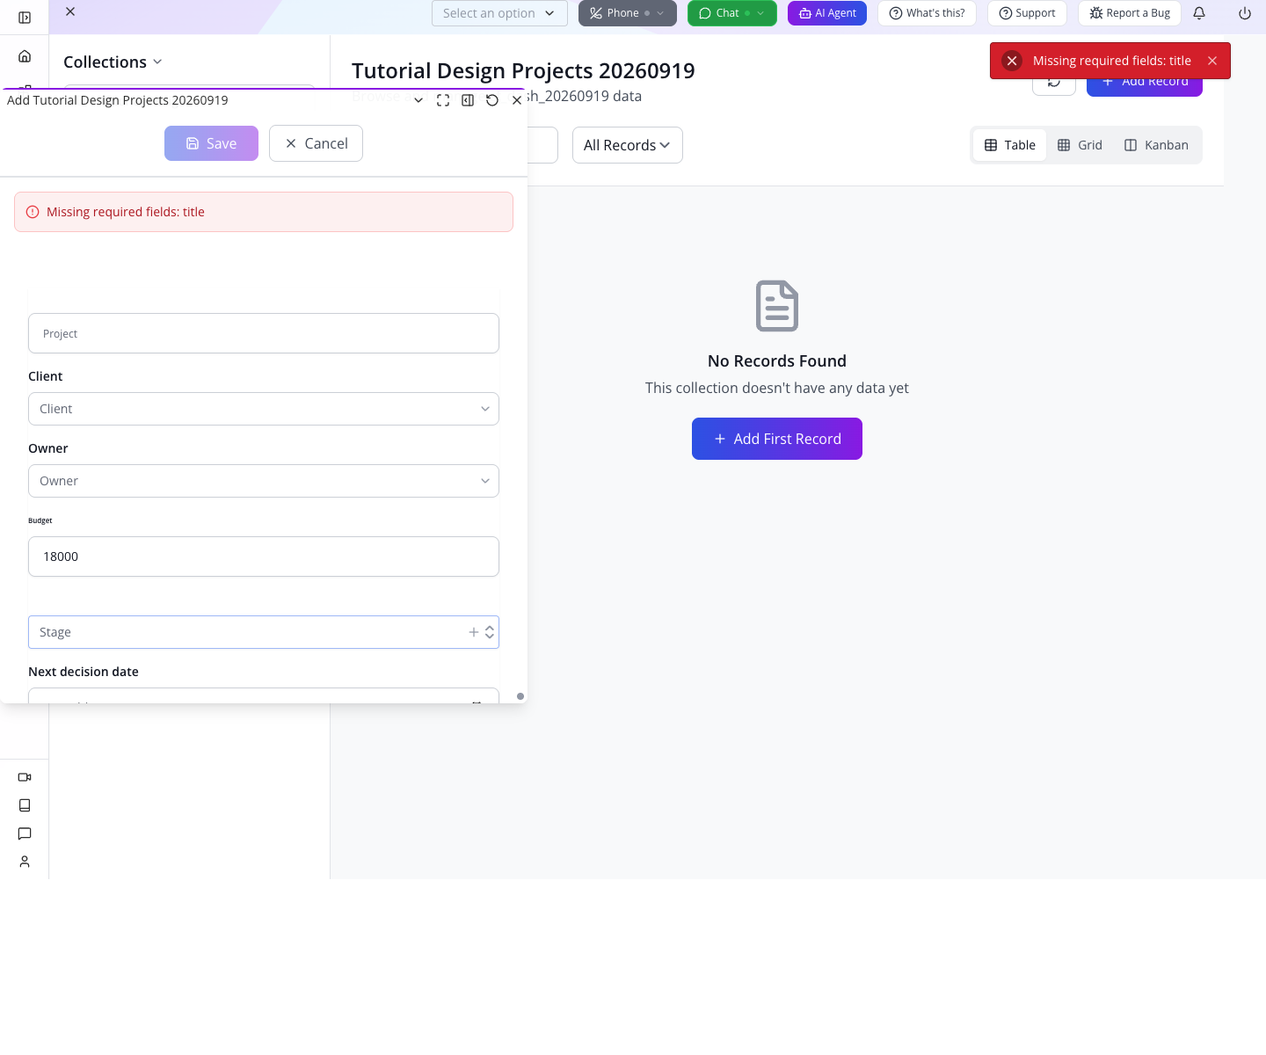
Task: Click Report a Bug button
Action: pos(1130,13)
